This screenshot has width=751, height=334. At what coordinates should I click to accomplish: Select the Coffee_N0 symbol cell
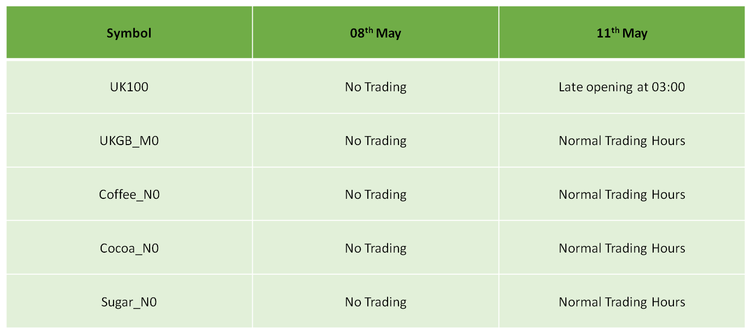pos(129,194)
